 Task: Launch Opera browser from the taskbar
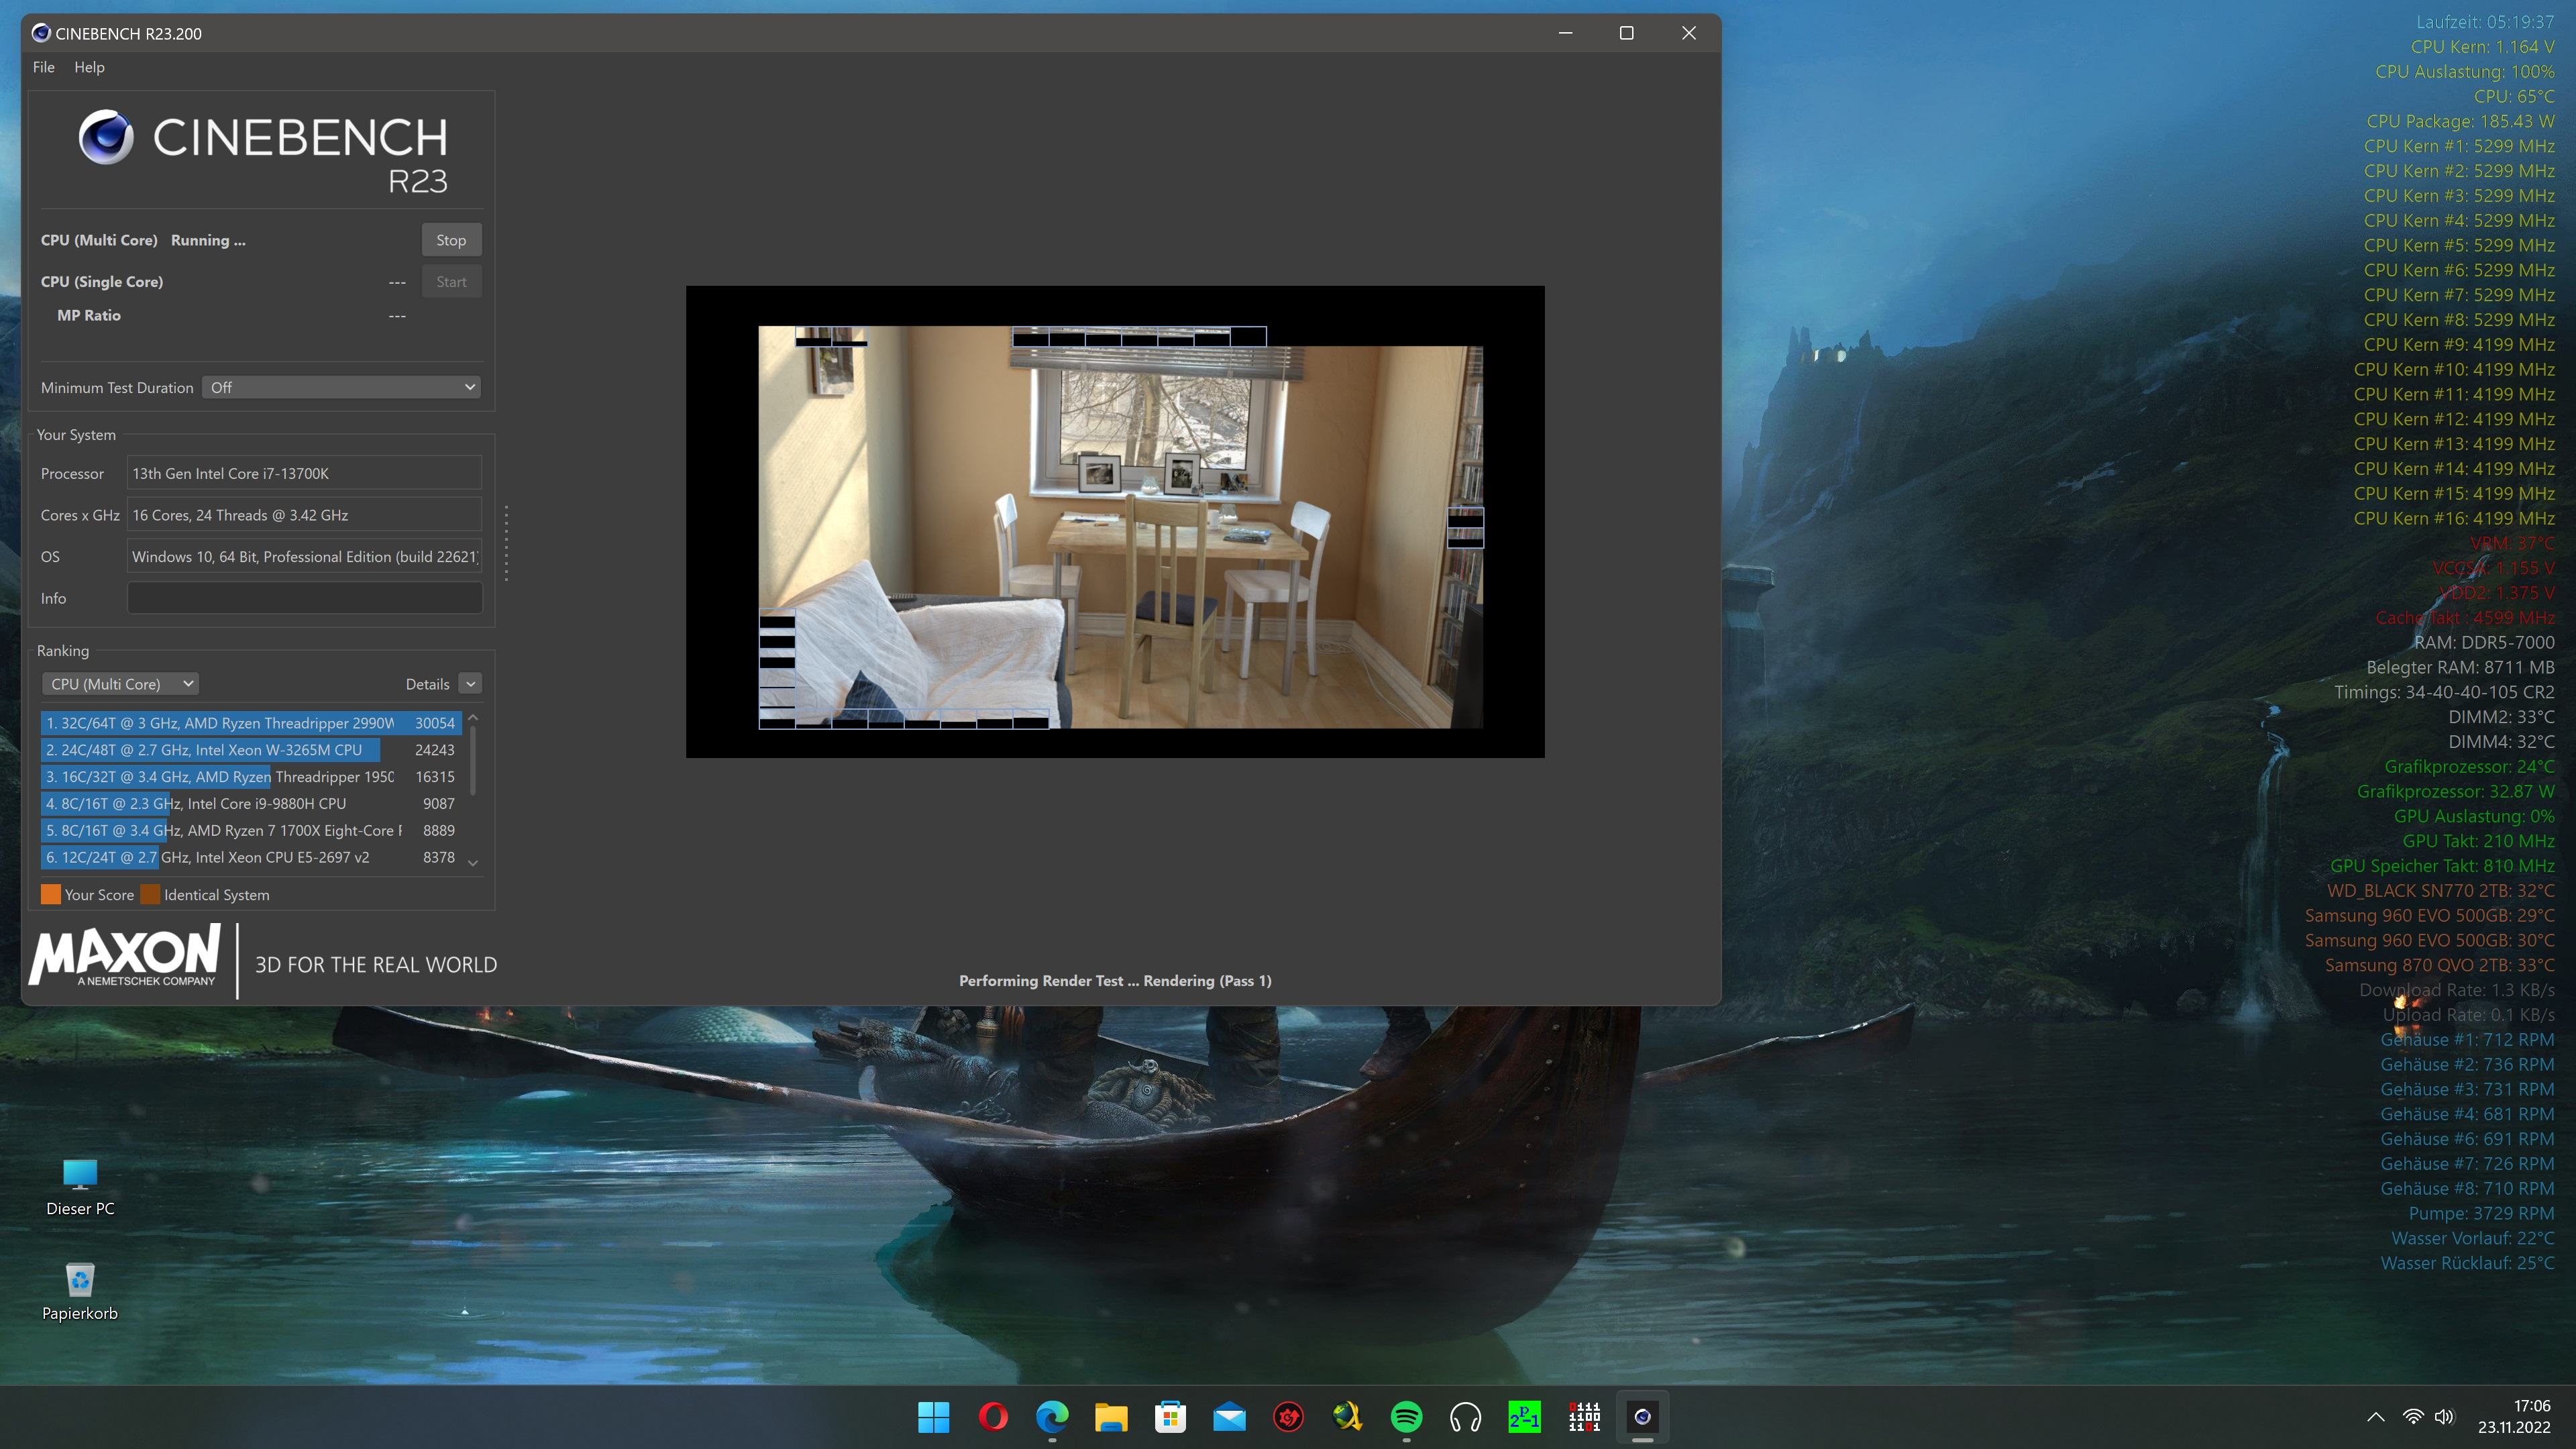point(993,1416)
